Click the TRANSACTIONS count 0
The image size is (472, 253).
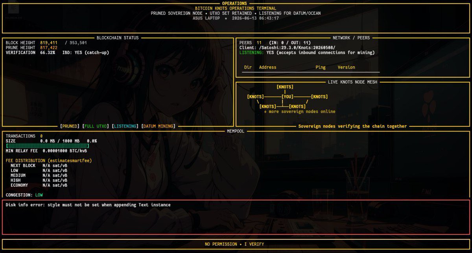click(41, 136)
